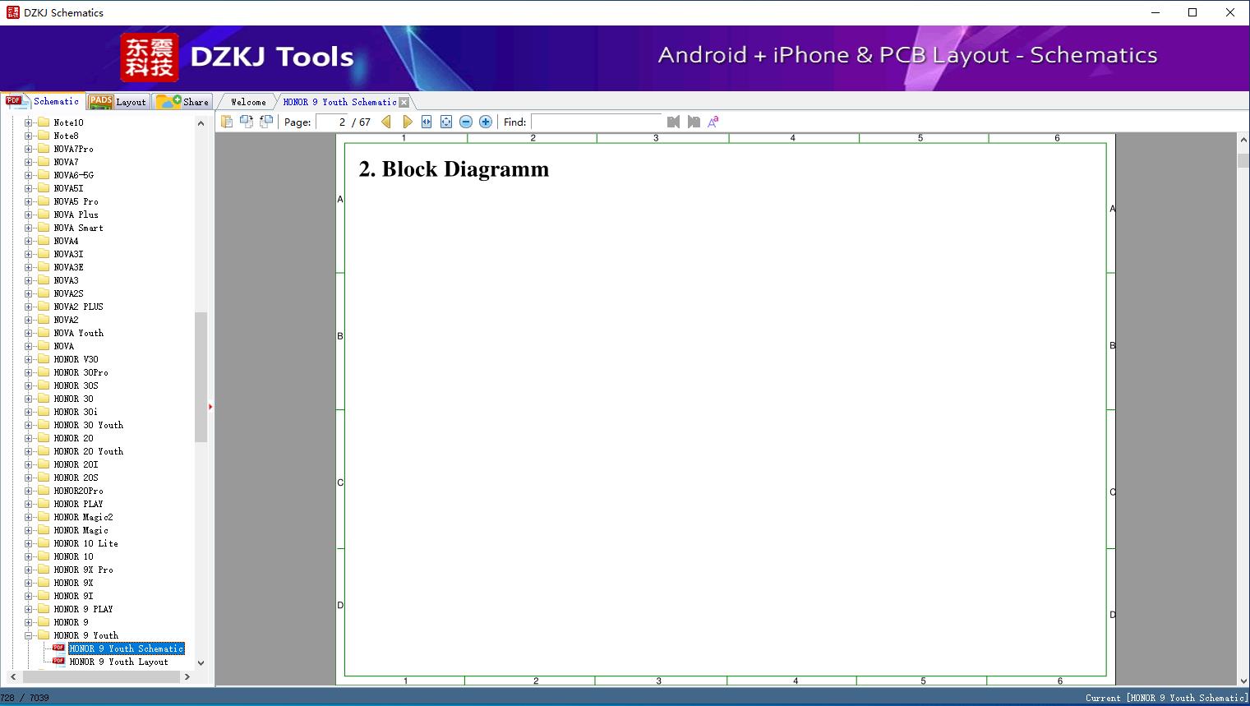Click the page number input field
This screenshot has height=706, width=1250.
pyautogui.click(x=333, y=122)
